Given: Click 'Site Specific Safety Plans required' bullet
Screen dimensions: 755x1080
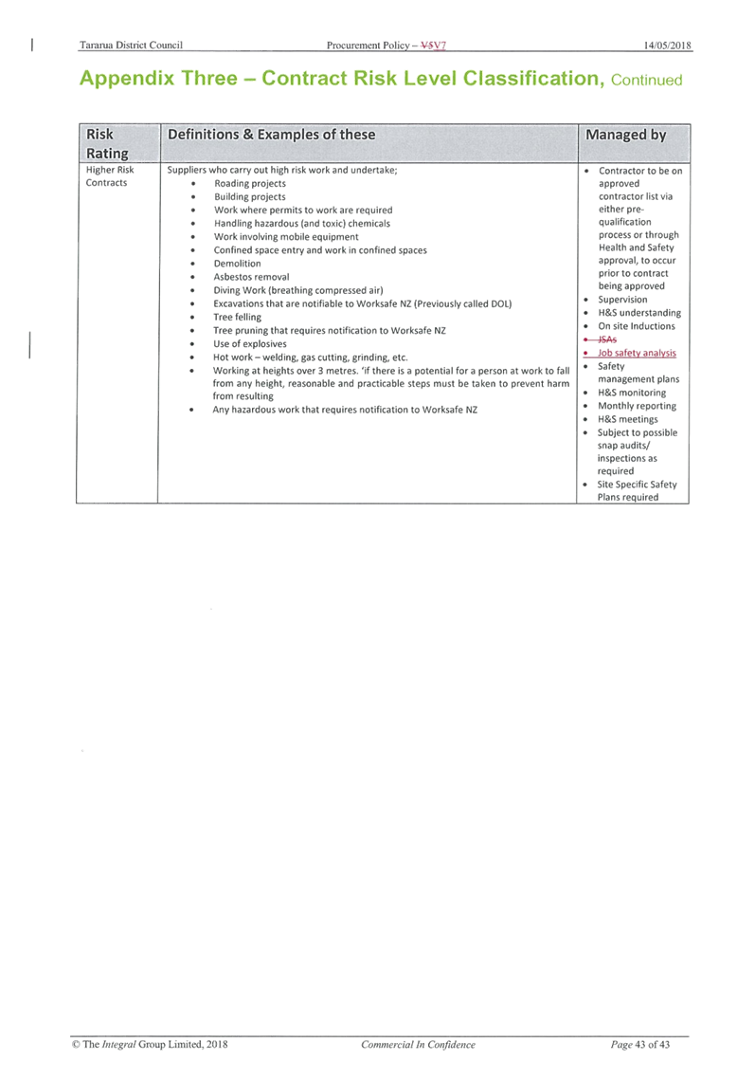Looking at the screenshot, I should point(637,490).
